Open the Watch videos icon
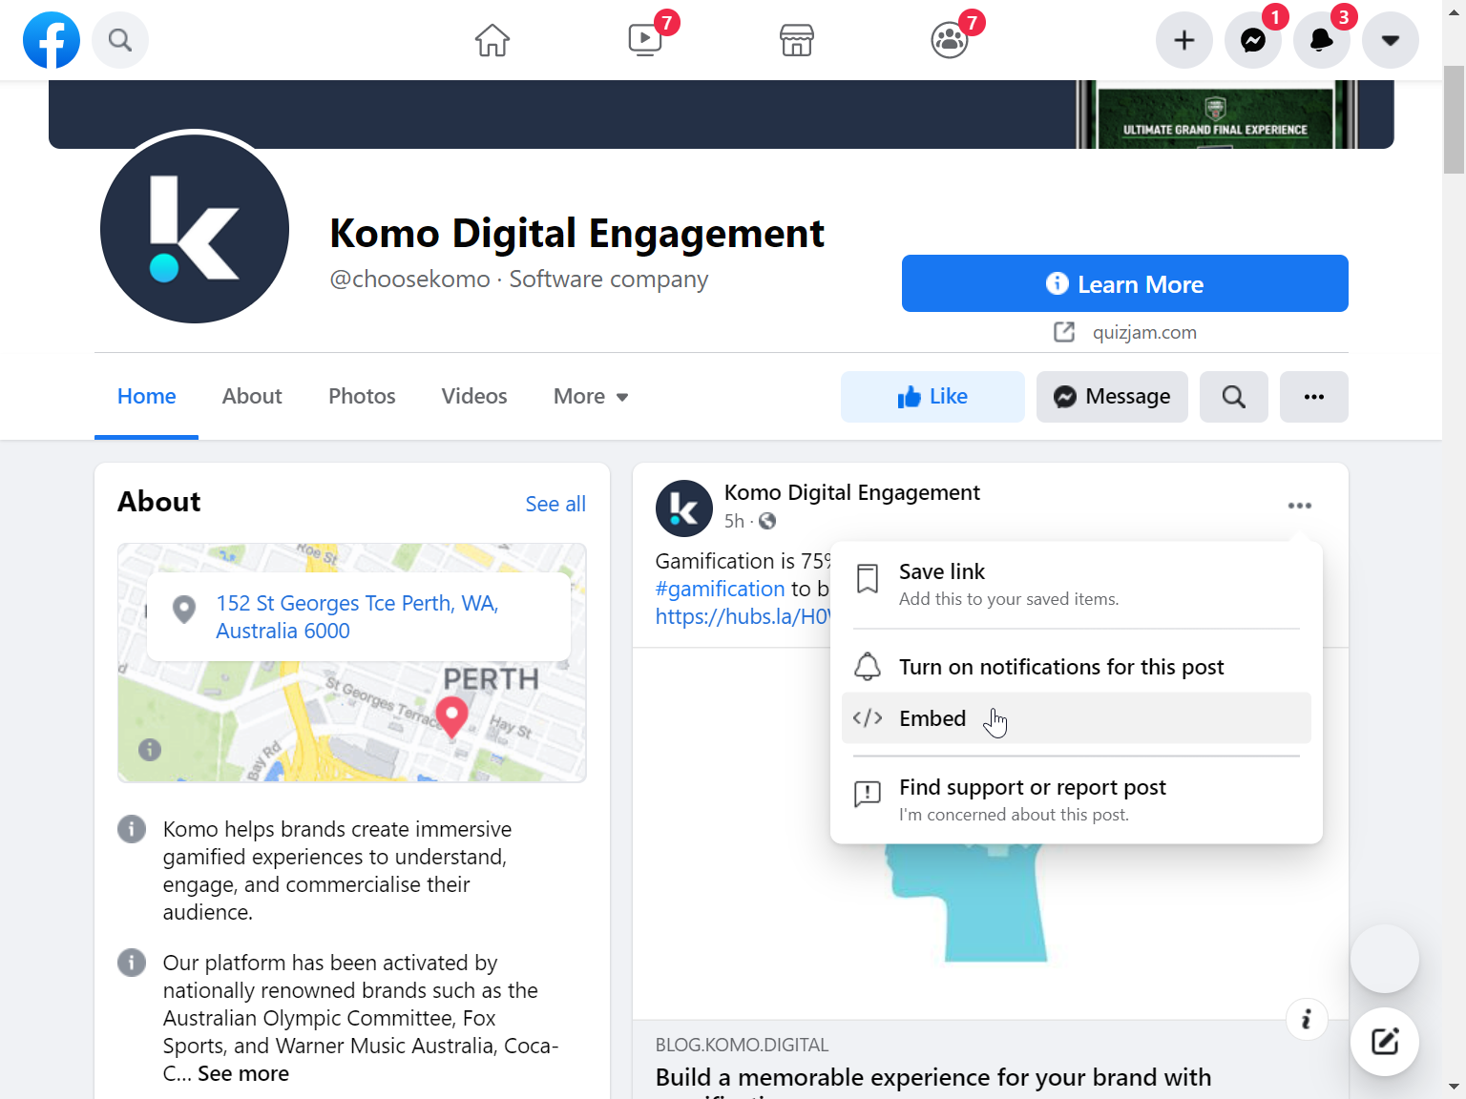This screenshot has height=1099, width=1466. pyautogui.click(x=645, y=40)
